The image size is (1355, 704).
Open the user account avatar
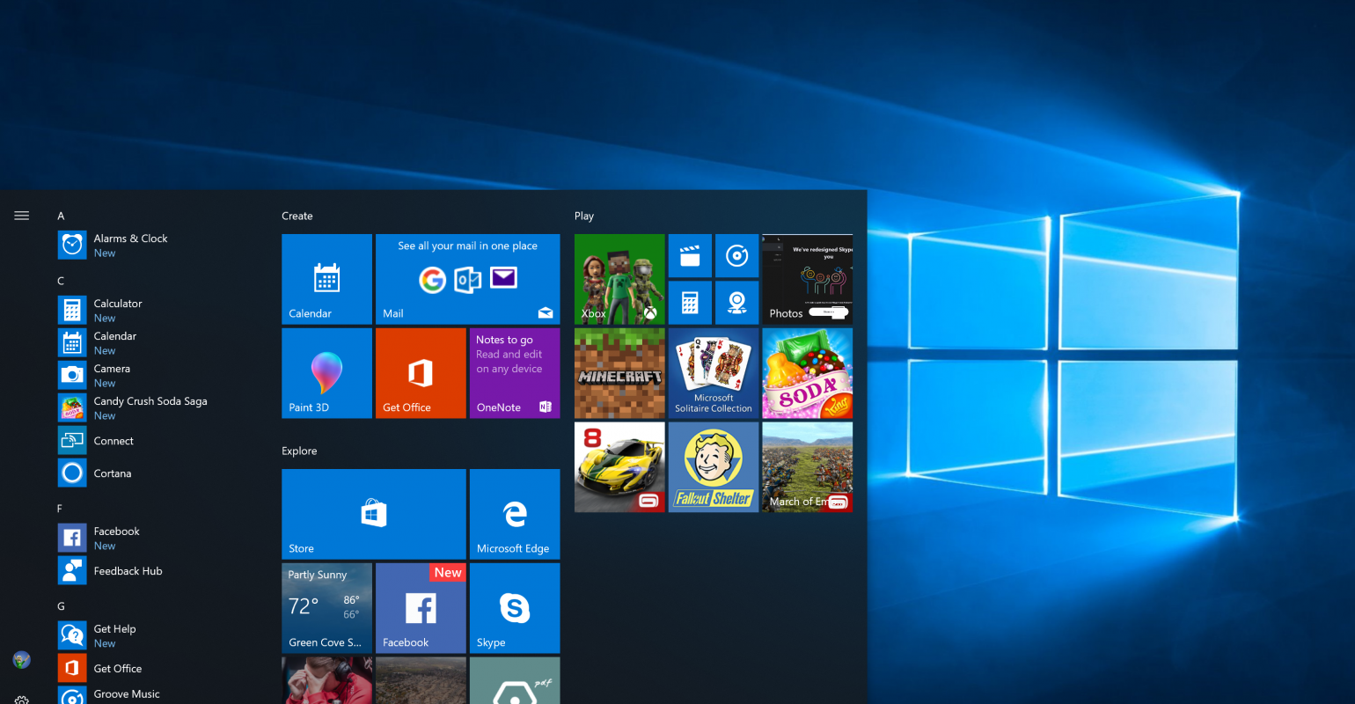coord(22,659)
